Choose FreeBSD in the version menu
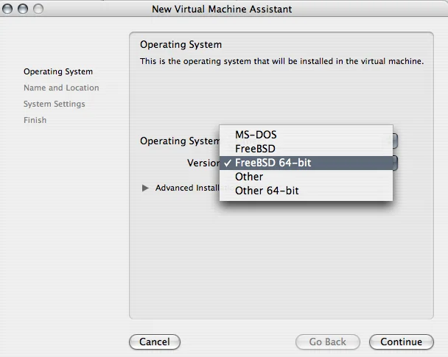Image resolution: width=448 pixels, height=357 pixels. pyautogui.click(x=255, y=149)
